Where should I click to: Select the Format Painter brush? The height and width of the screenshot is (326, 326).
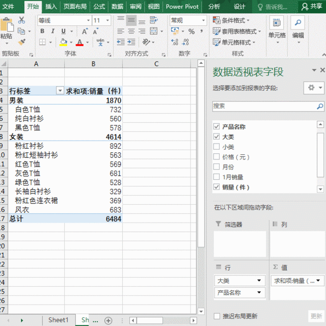pos(21,42)
